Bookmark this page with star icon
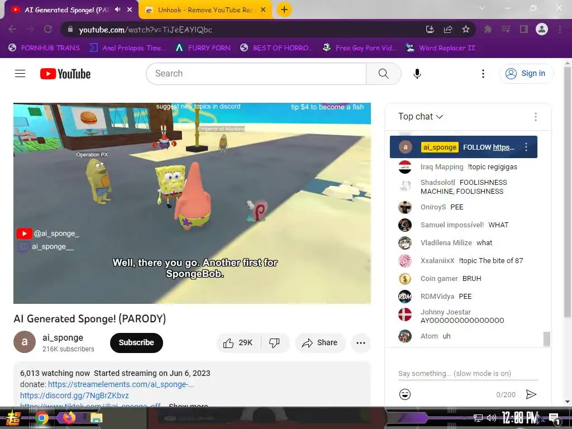572x429 pixels. pos(465,30)
